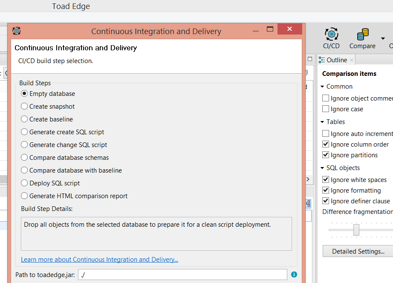This screenshot has width=393, height=283.
Task: Tick the Ignore case checkbox
Action: (326, 109)
